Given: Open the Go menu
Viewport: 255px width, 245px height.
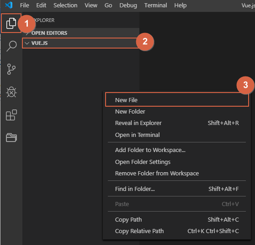Looking at the screenshot, I should 108,5.
